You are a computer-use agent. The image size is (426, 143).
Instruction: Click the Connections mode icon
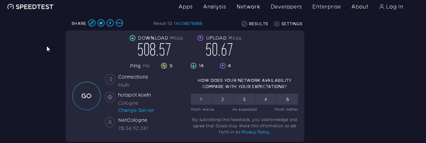(110, 79)
